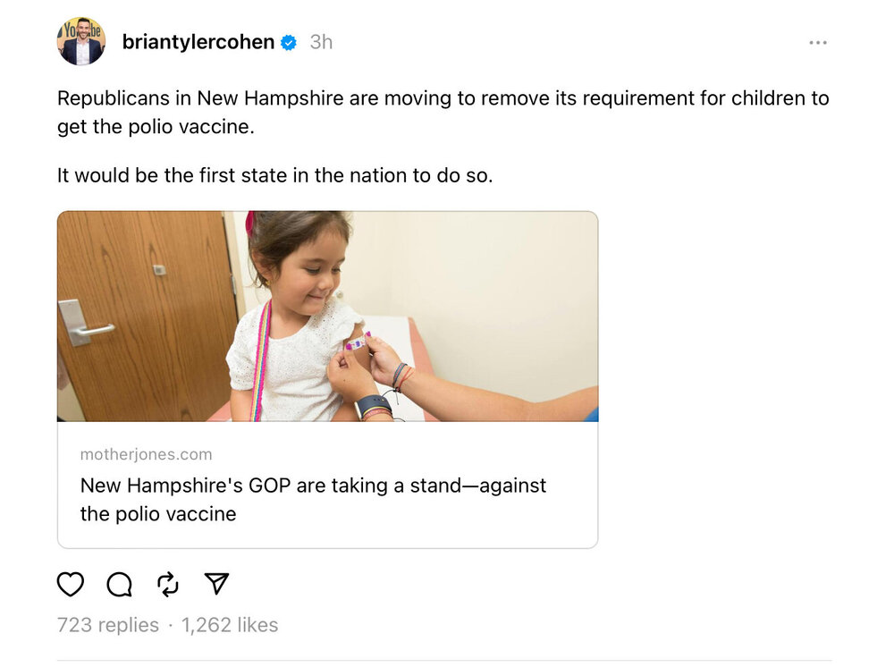Screen dimensions: 894x667
Task: Open the briantylercohen username link
Action: [198, 42]
